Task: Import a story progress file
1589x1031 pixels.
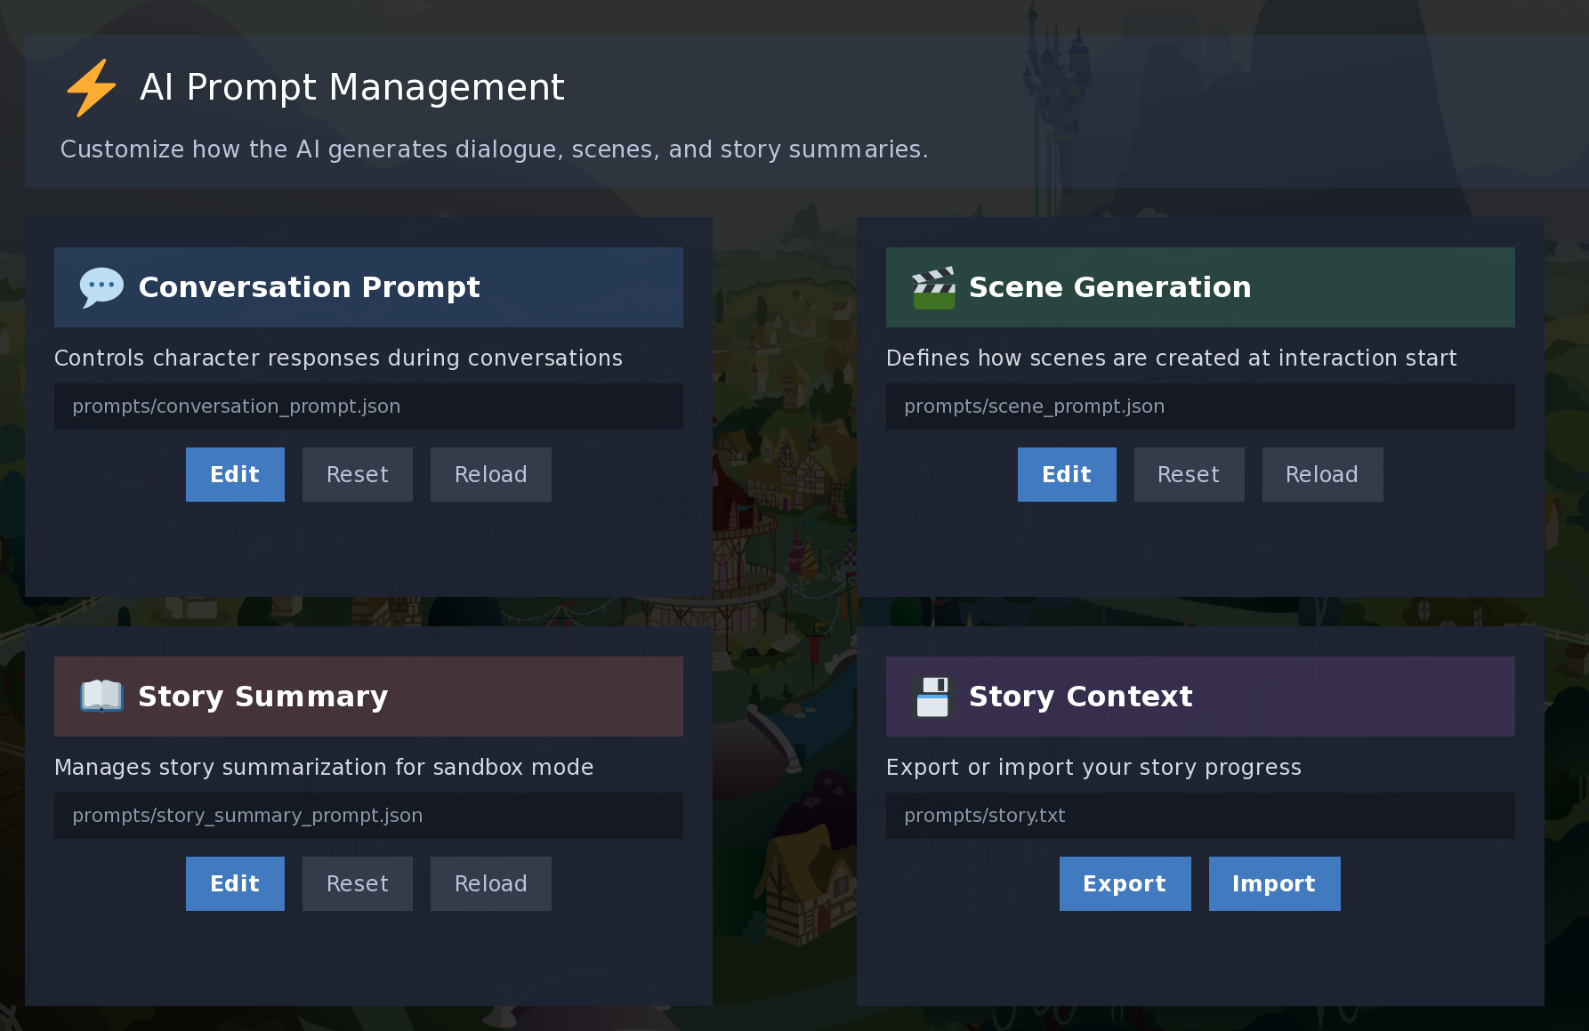Action: [x=1274, y=883]
